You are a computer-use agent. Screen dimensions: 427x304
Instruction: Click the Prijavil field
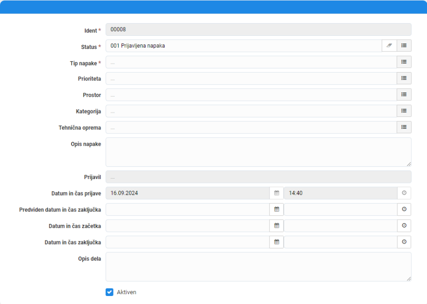(258, 177)
